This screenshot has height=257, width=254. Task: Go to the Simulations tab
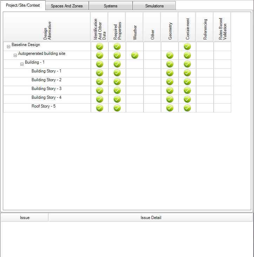[154, 6]
